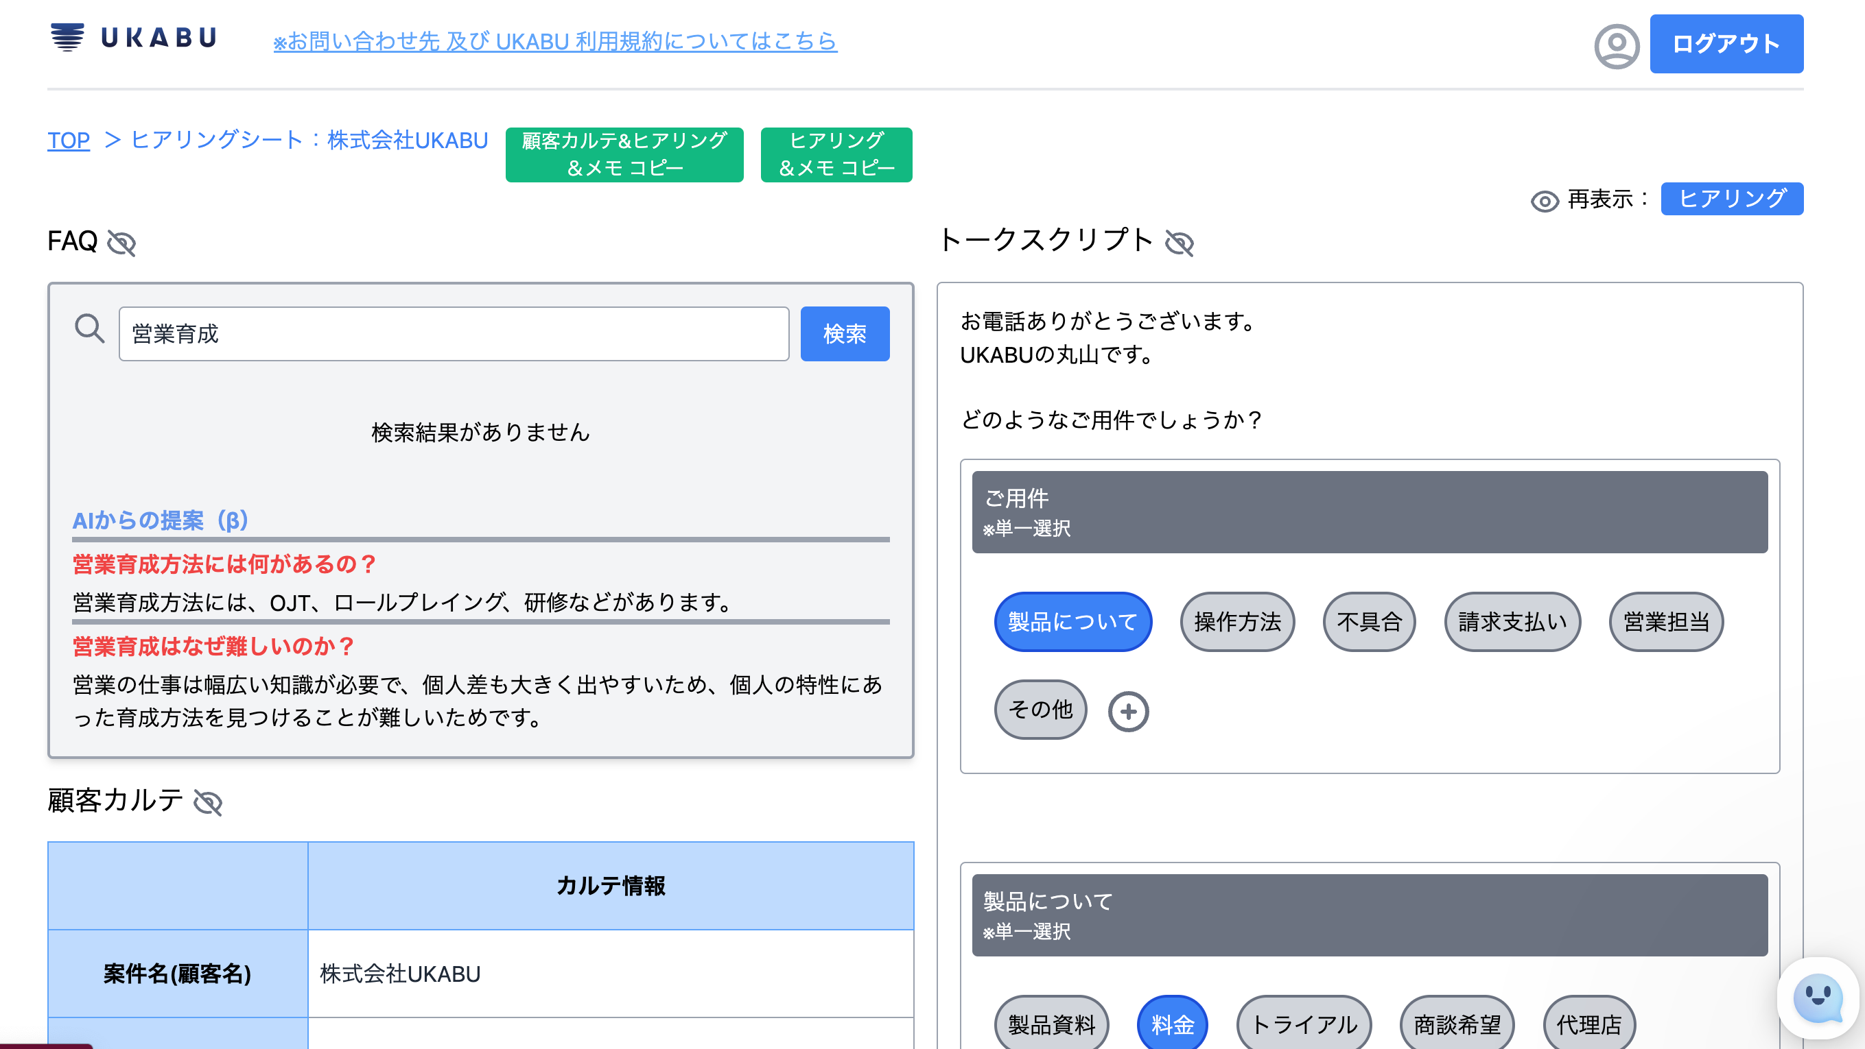Hide the FAQ panel with the eye-slash icon
This screenshot has height=1049, width=1865.
[121, 243]
